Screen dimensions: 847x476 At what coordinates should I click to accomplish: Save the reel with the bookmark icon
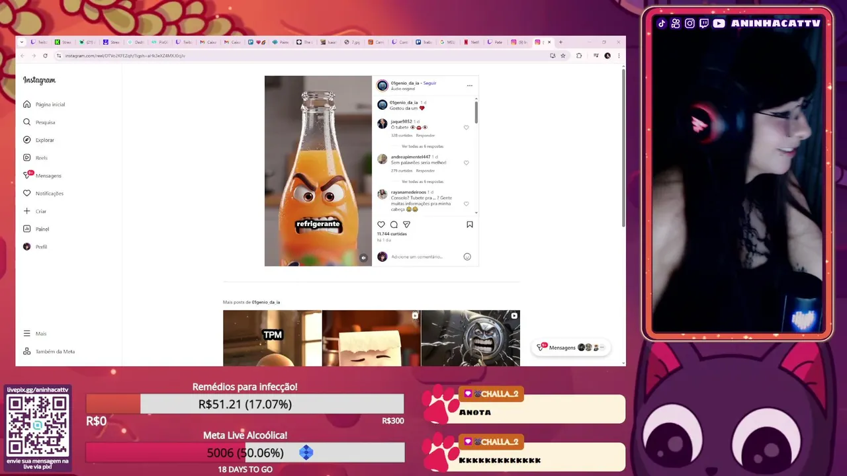tap(470, 225)
